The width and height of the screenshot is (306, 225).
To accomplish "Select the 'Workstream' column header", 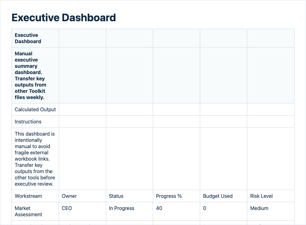I will [35, 196].
